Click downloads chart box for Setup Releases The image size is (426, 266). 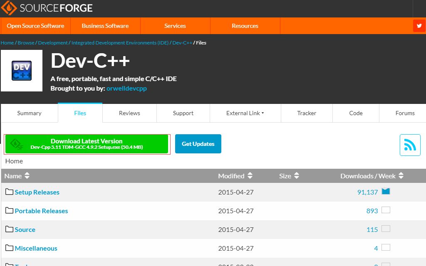point(386,191)
